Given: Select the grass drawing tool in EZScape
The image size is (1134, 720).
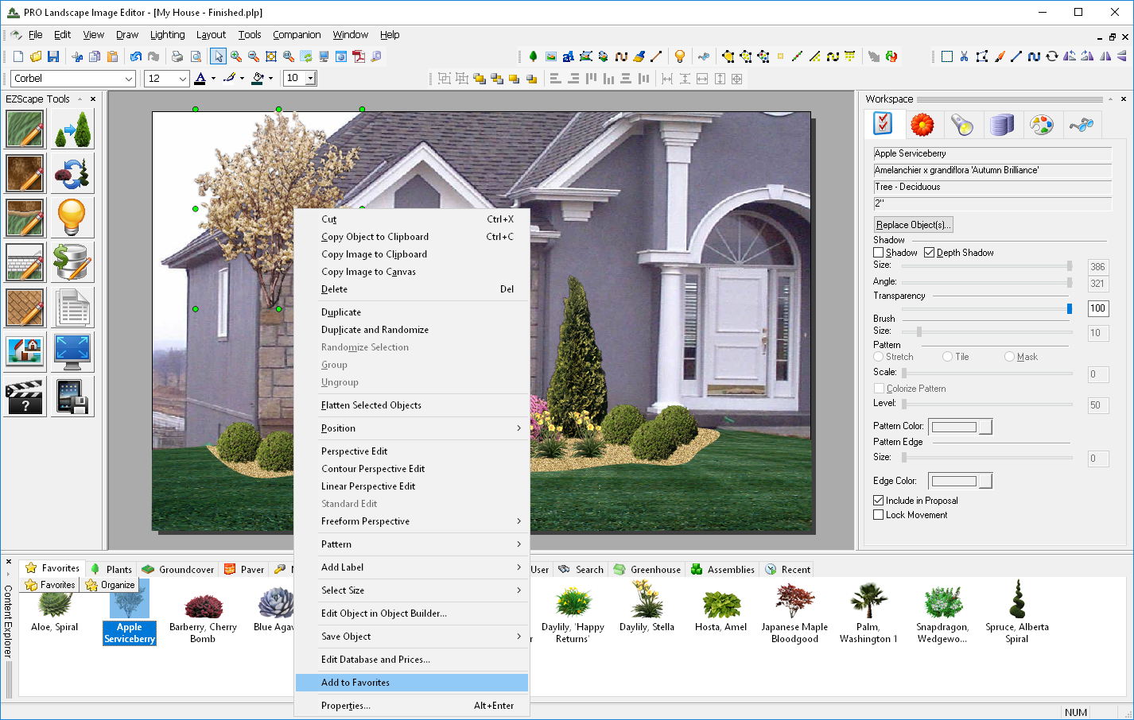Looking at the screenshot, I should point(25,129).
